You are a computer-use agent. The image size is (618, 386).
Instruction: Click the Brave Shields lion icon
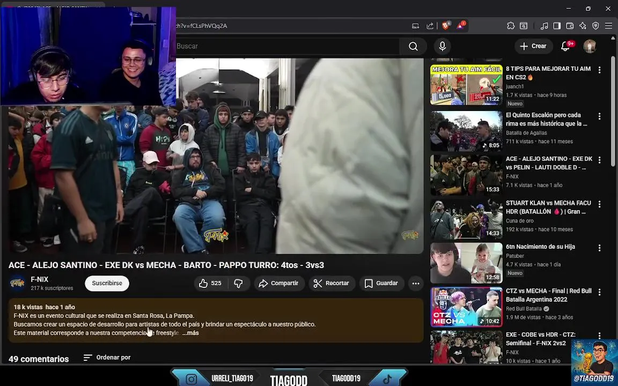click(446, 26)
